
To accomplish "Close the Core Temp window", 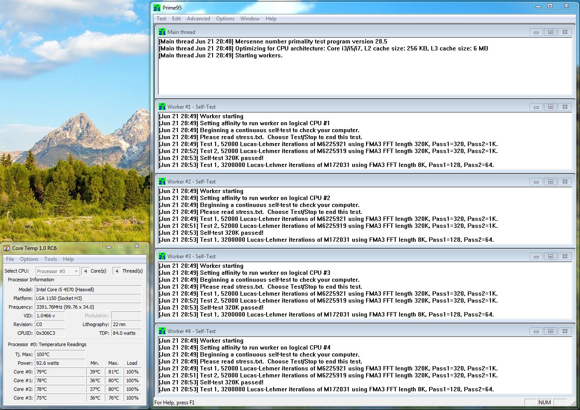I will point(137,247).
